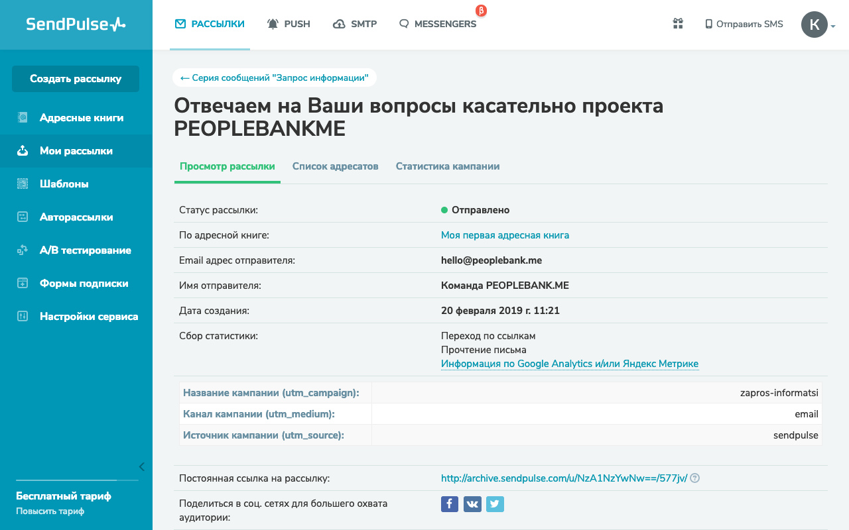Open Адресные книги in sidebar
The width and height of the screenshot is (849, 530).
click(x=81, y=118)
